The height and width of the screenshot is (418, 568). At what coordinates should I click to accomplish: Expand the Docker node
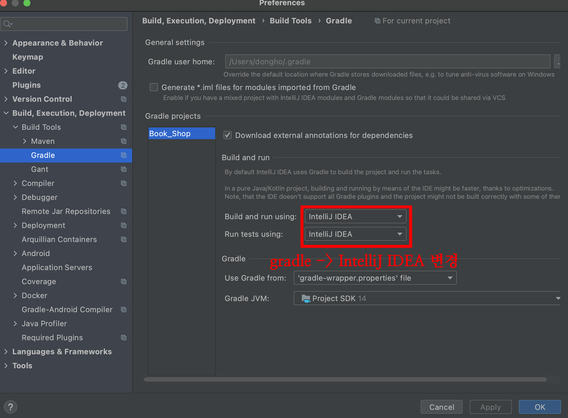tap(16, 296)
